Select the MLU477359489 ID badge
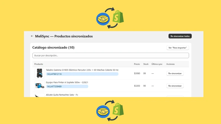The width and height of the screenshot is (221, 124). [67, 87]
